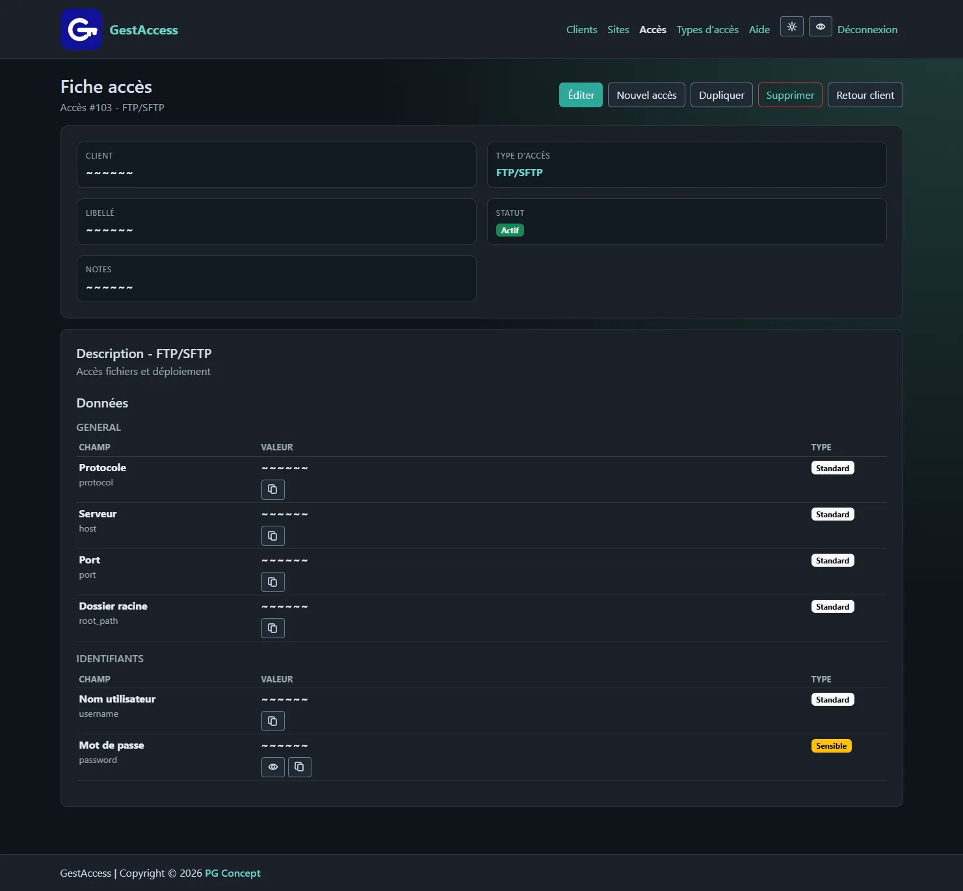Create a Nouvel accès
The image size is (963, 891).
click(646, 95)
